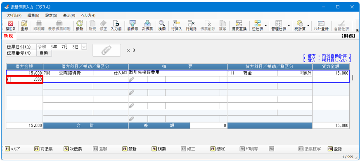Click the 修正 eraser toolbar icon
This screenshot has height=162, width=360.
(x=103, y=26)
